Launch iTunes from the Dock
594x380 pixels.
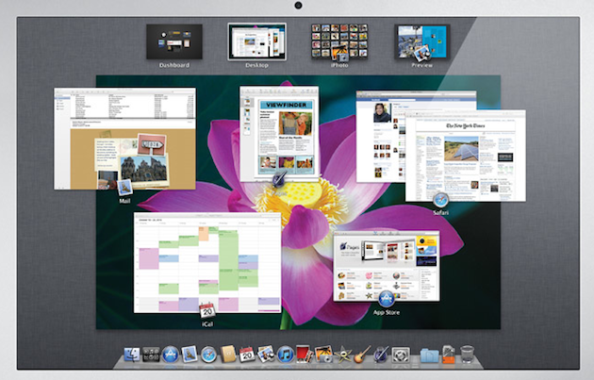click(x=286, y=355)
